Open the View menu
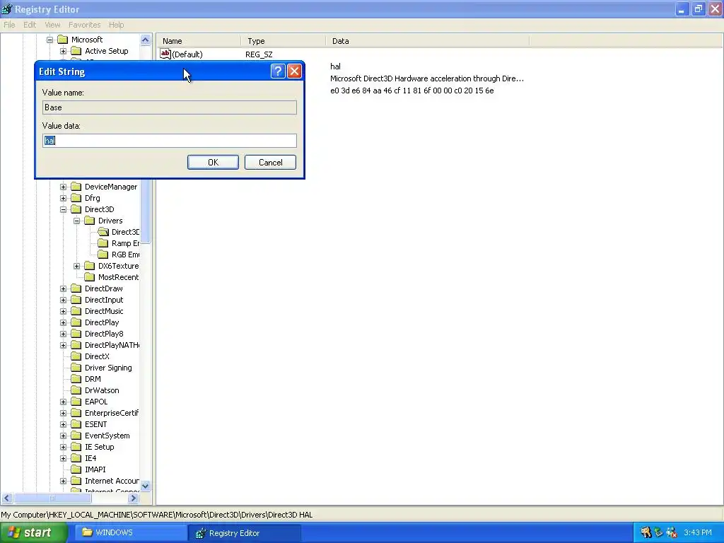724x543 pixels. [52, 25]
